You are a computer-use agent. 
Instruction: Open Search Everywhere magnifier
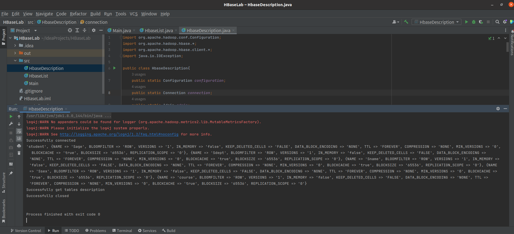click(497, 22)
